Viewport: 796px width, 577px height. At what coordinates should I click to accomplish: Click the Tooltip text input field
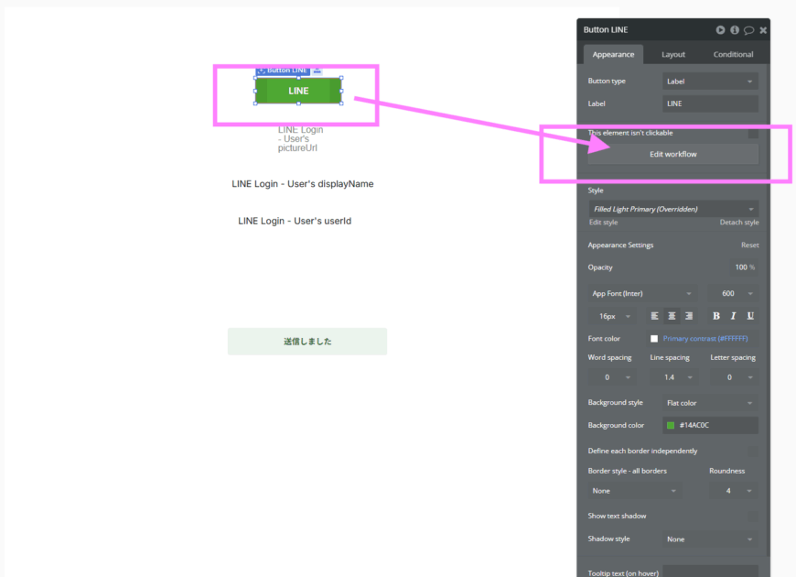coord(710,572)
